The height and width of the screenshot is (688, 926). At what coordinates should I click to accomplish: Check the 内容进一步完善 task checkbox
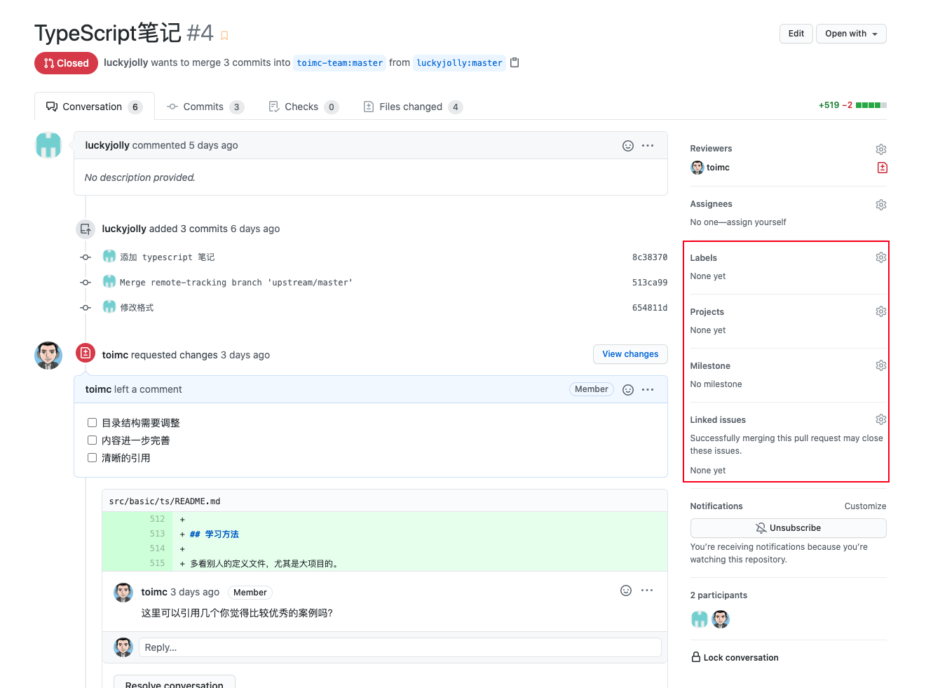coord(92,440)
